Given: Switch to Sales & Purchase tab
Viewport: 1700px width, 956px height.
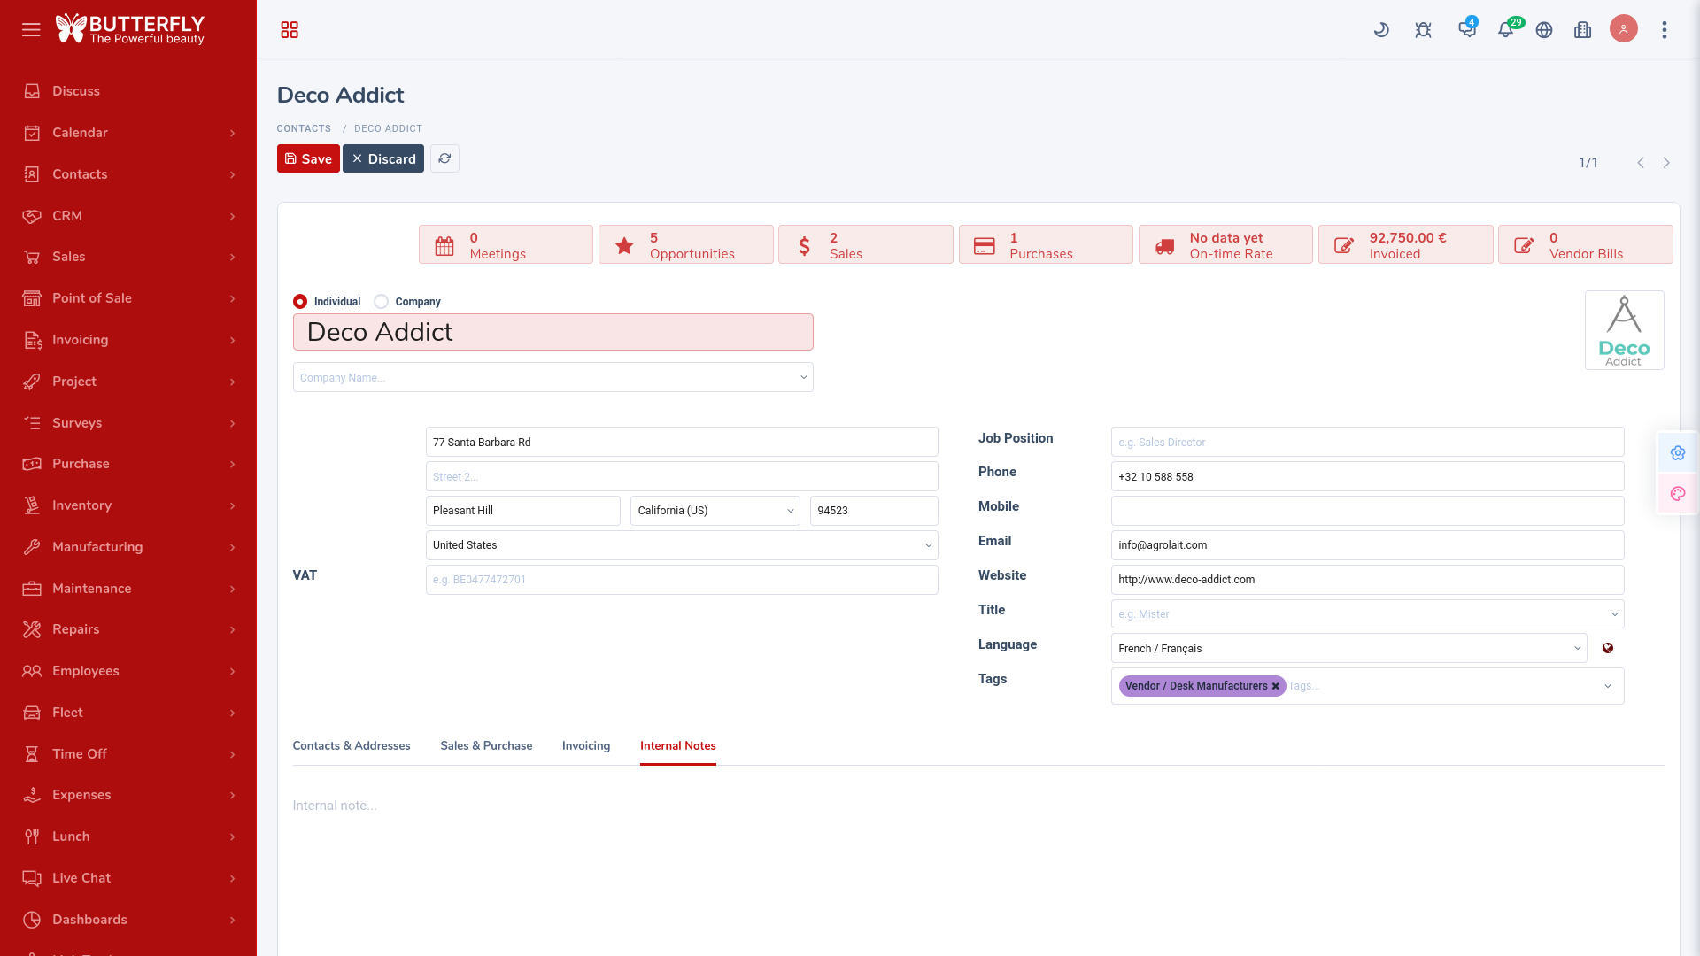Looking at the screenshot, I should (486, 746).
